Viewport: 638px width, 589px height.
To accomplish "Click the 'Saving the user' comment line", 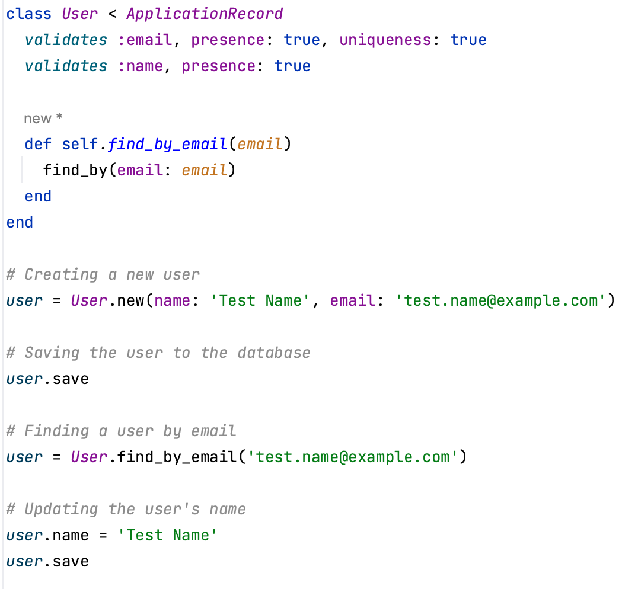I will 157,353.
